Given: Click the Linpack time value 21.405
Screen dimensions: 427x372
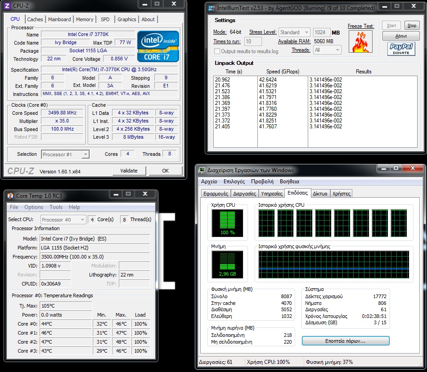Looking at the screenshot, I should 222,127.
